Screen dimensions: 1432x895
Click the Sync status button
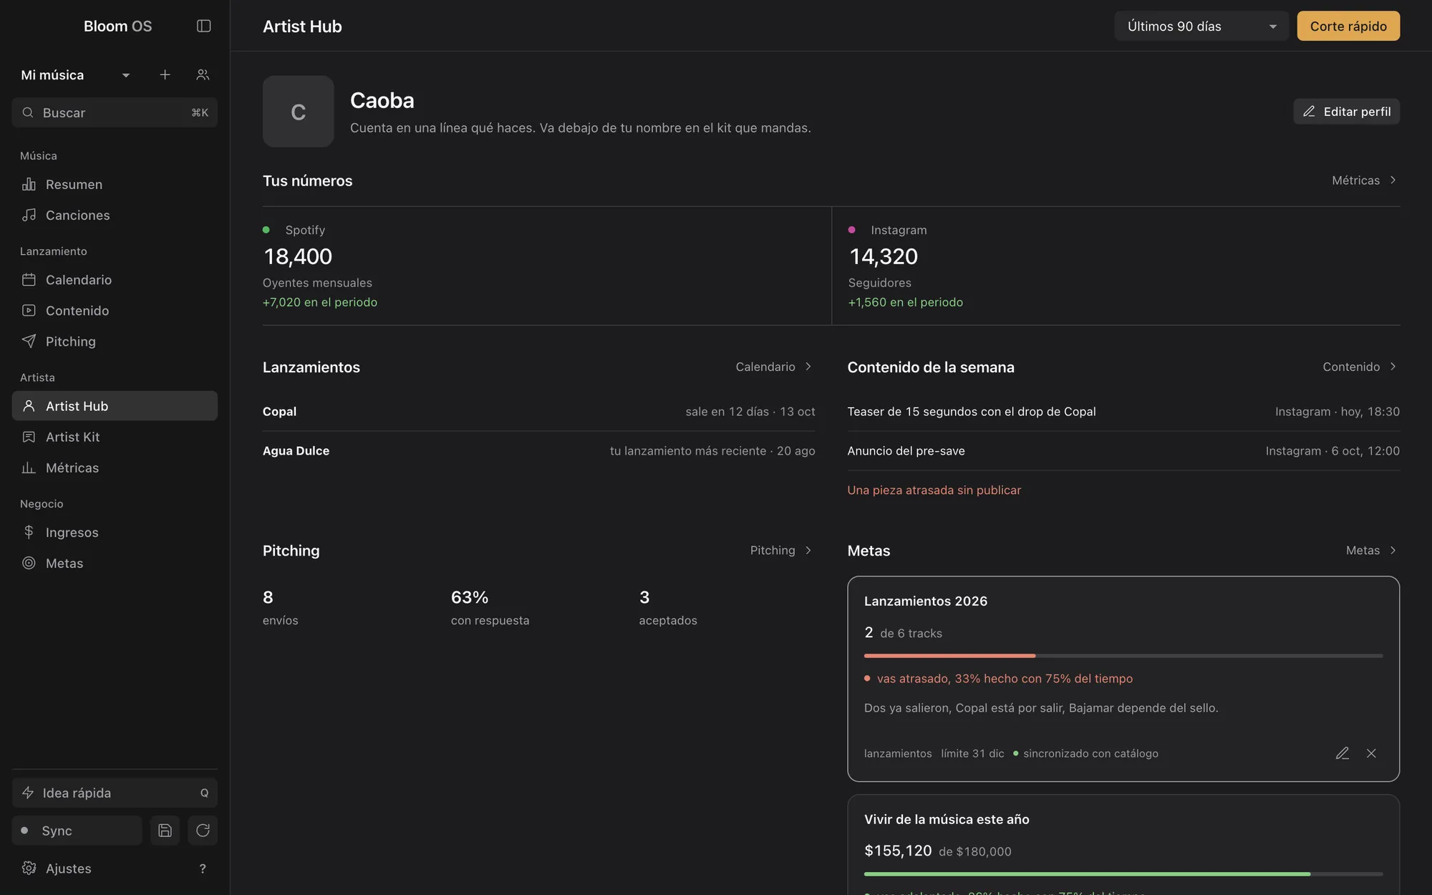click(x=77, y=831)
